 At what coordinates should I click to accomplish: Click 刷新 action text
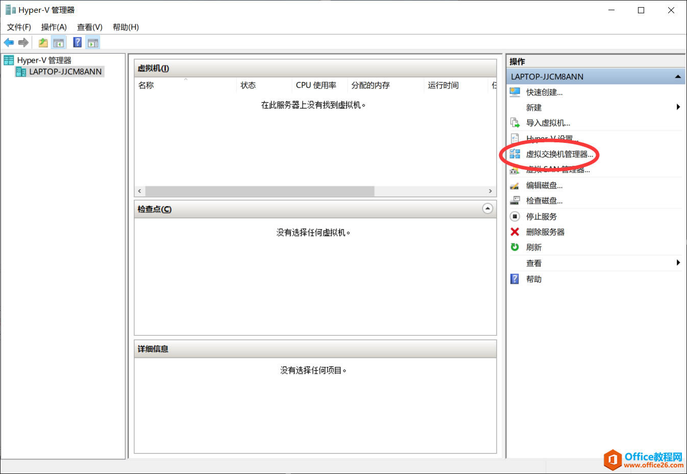[x=534, y=247]
